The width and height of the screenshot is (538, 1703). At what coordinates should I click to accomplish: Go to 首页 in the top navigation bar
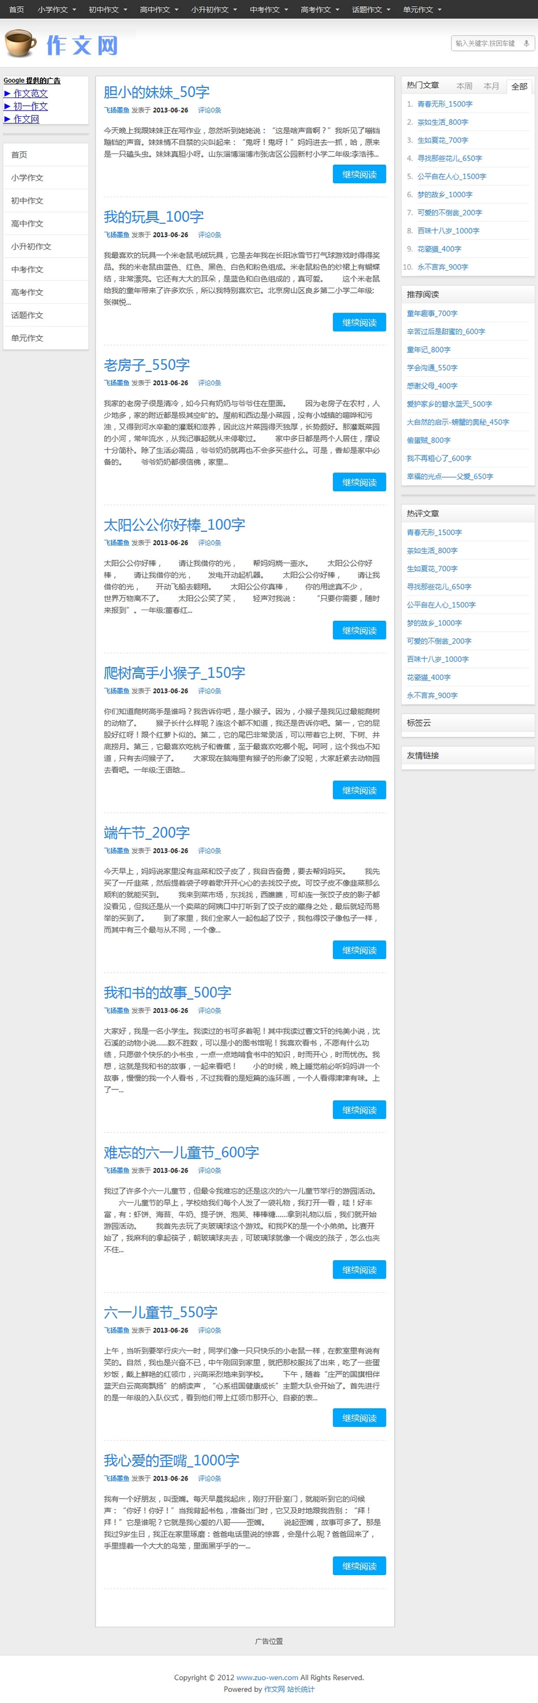click(16, 9)
